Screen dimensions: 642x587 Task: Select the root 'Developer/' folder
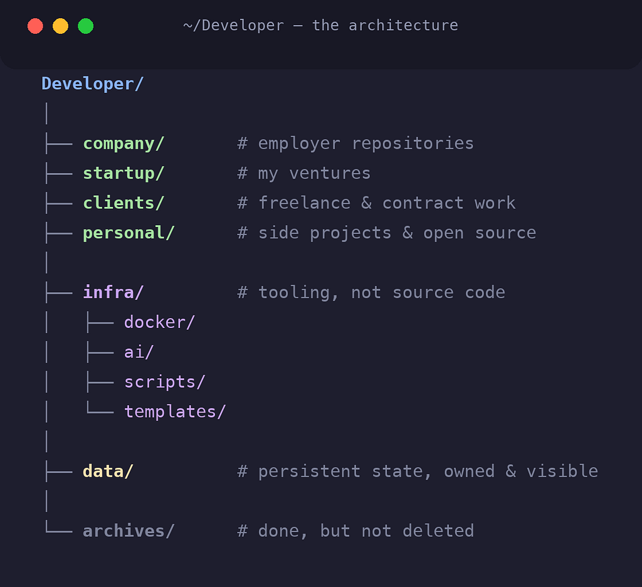[x=93, y=84]
